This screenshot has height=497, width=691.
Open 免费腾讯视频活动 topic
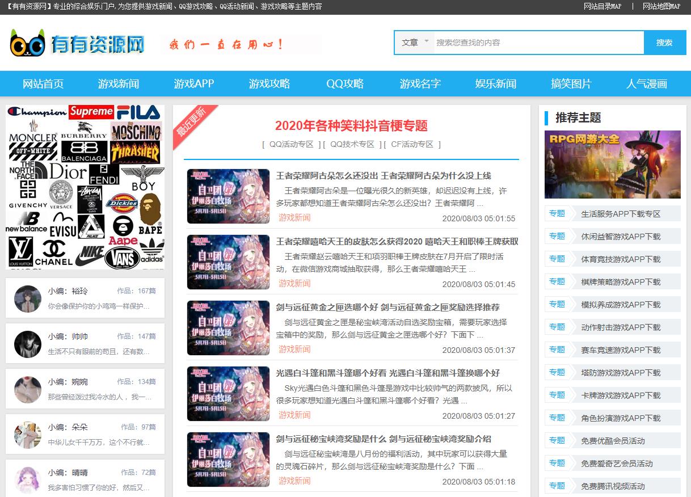[613, 486]
